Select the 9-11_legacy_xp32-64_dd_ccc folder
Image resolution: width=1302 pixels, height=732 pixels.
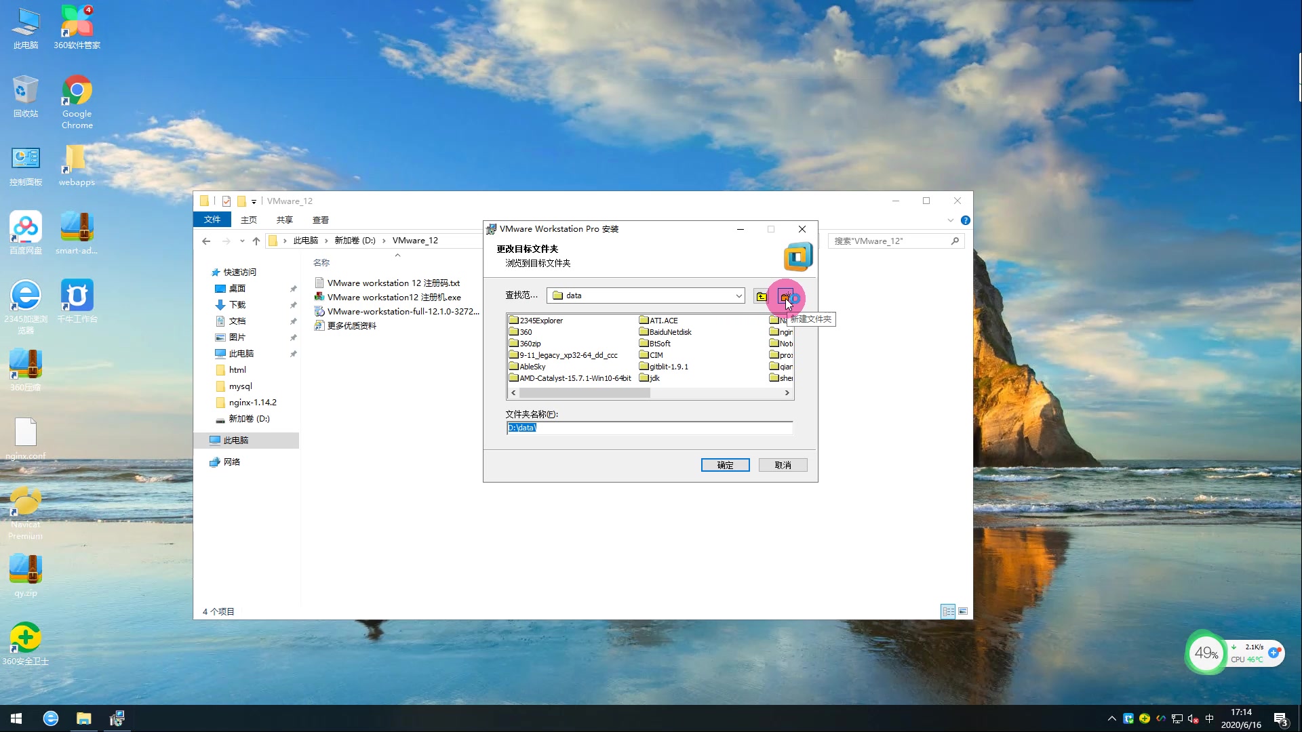[x=564, y=355]
